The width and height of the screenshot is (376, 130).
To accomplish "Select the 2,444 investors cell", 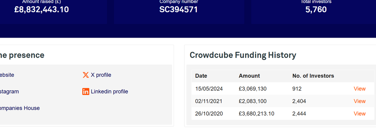I will point(299,114).
